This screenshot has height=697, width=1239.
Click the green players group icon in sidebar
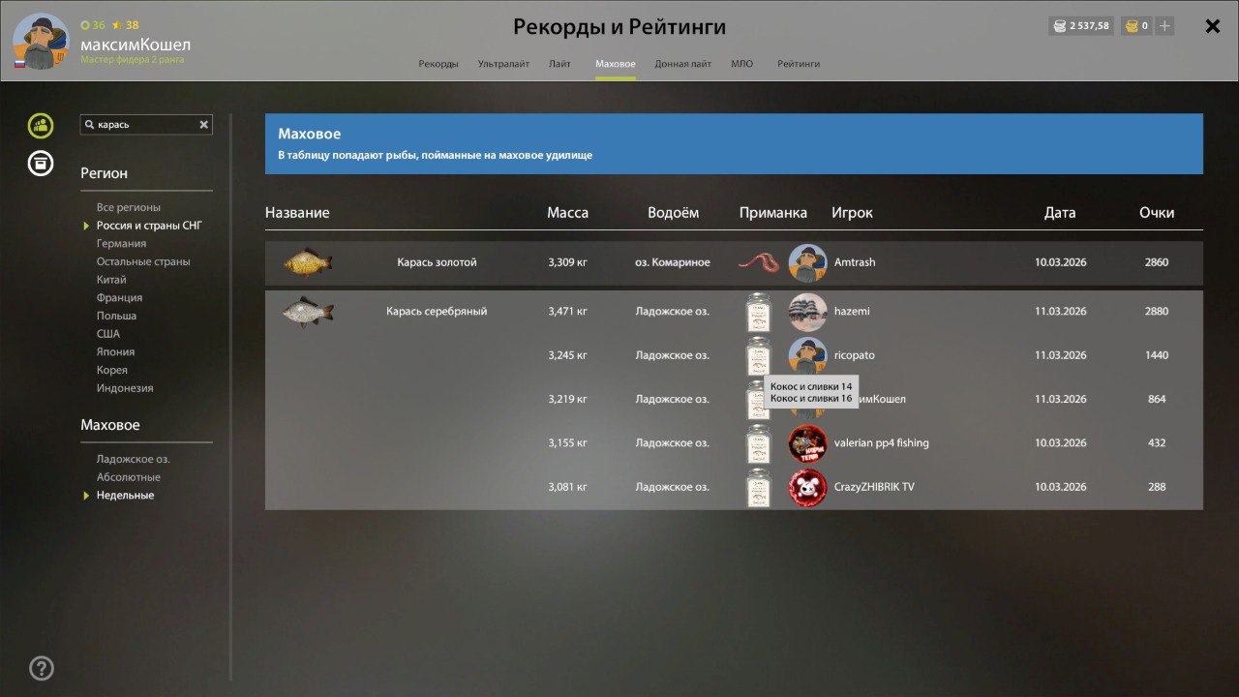click(41, 125)
